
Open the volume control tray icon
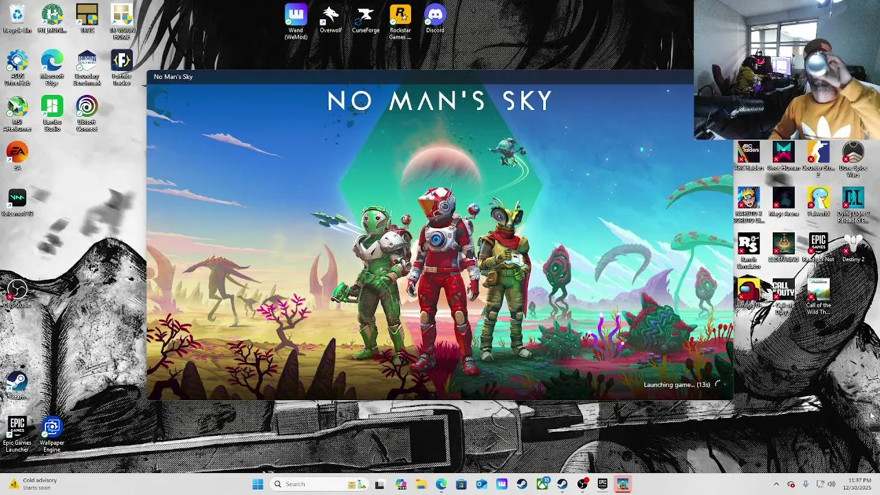click(831, 484)
